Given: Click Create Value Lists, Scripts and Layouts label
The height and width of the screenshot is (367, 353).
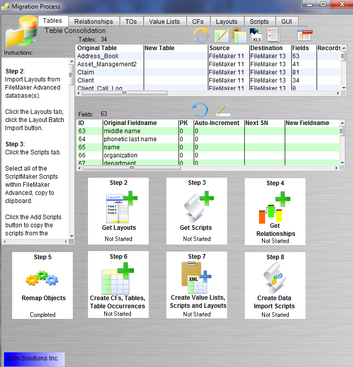Looking at the screenshot, I should [198, 302].
